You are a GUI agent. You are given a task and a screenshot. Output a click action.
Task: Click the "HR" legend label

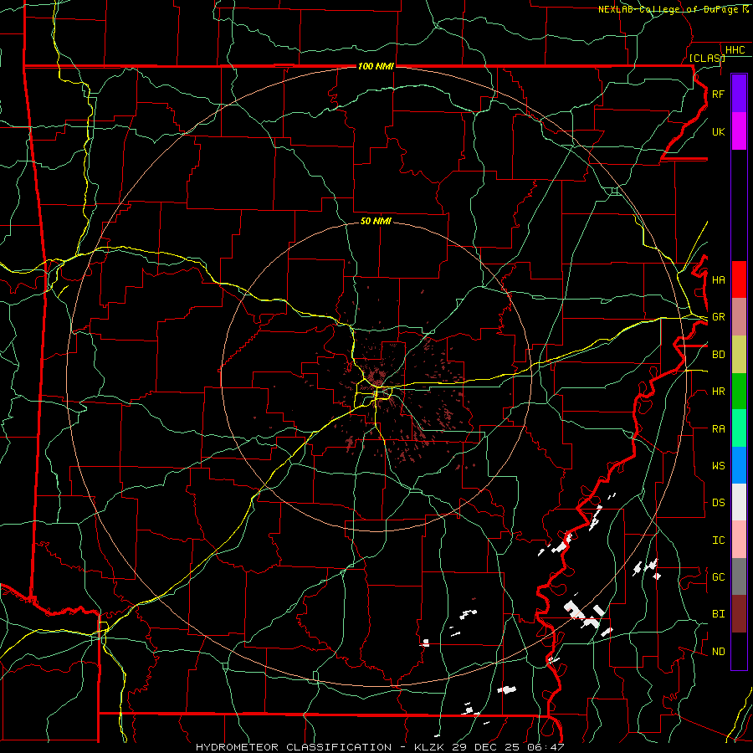tap(718, 392)
